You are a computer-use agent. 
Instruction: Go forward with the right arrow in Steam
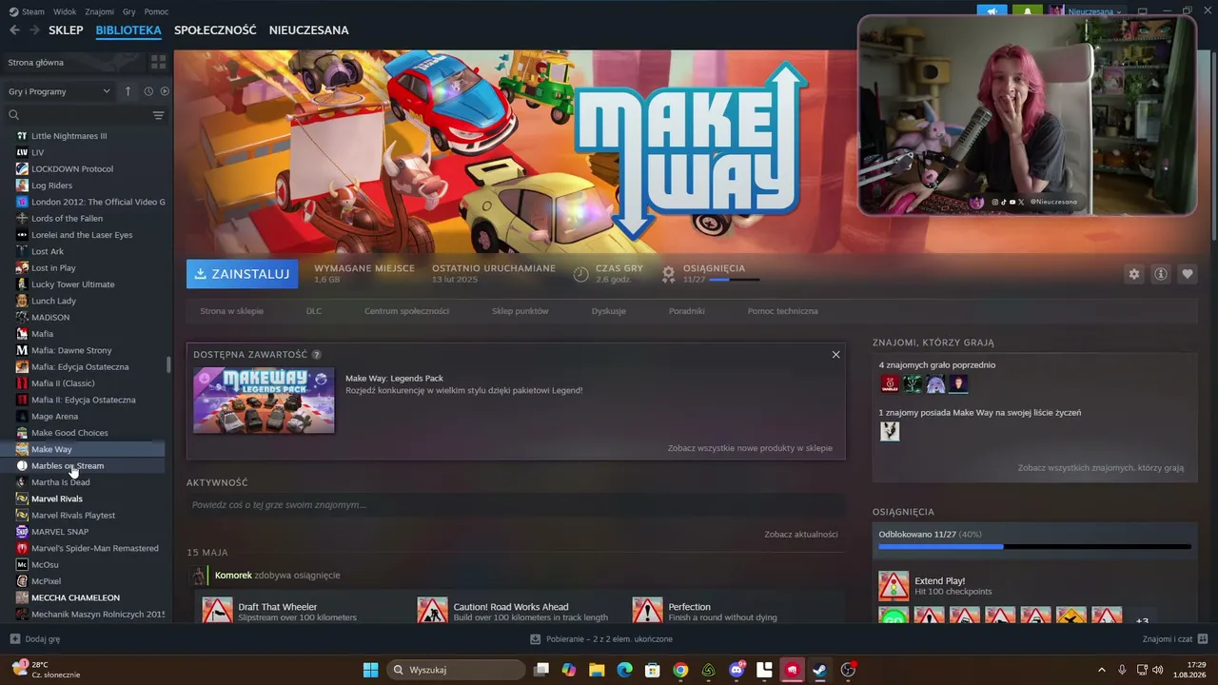coord(34,30)
